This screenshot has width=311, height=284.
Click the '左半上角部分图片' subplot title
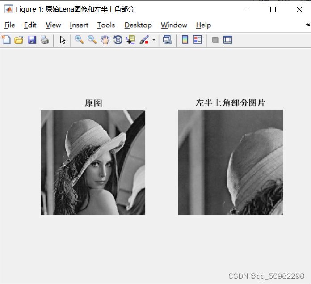click(x=231, y=103)
